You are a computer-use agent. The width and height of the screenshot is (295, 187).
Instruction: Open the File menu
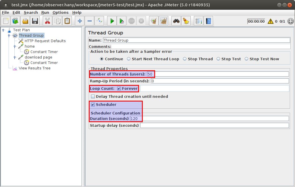coord(5,12)
